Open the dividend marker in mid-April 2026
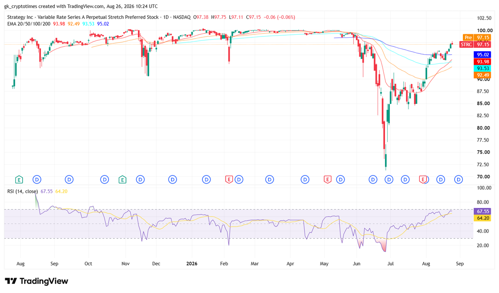The height and width of the screenshot is (293, 499). [305, 180]
